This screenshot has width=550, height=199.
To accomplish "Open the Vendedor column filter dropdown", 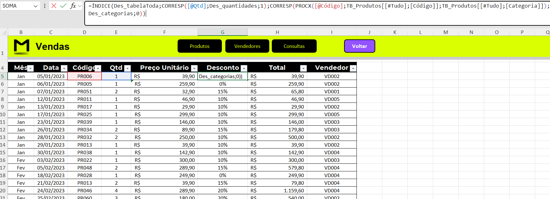I will (353, 68).
